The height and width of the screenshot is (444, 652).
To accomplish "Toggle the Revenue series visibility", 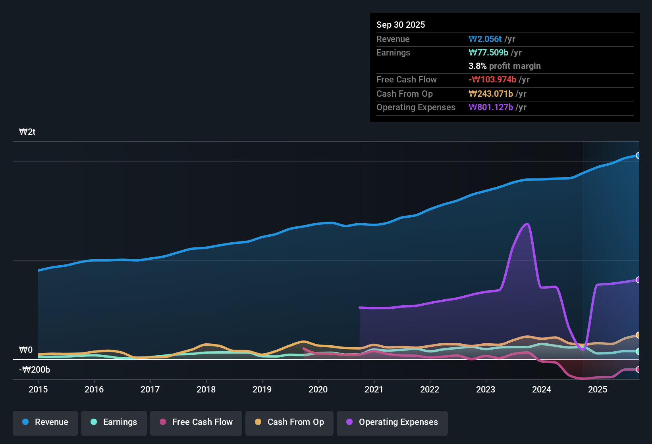I will click(45, 422).
